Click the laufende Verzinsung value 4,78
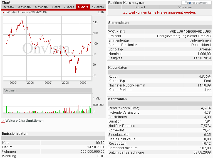 tap(207, 113)
